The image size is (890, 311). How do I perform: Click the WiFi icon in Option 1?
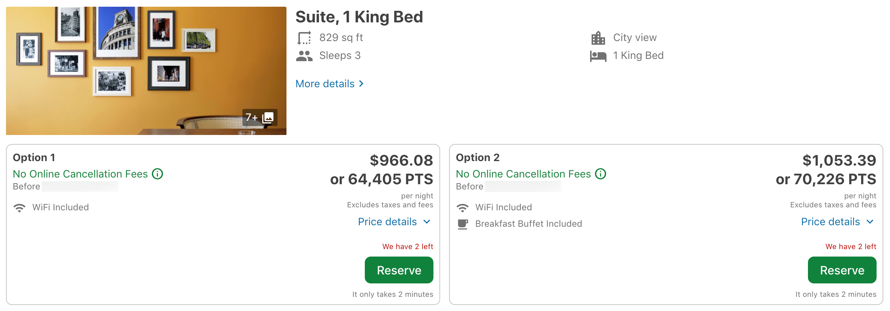point(19,207)
